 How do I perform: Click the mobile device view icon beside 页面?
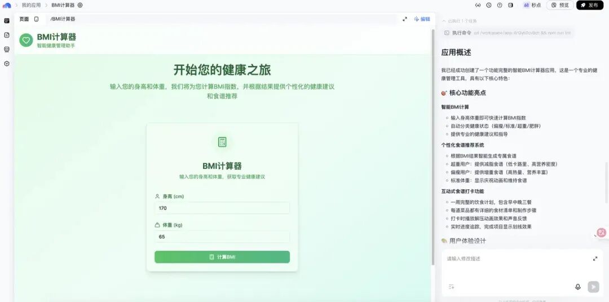click(37, 19)
